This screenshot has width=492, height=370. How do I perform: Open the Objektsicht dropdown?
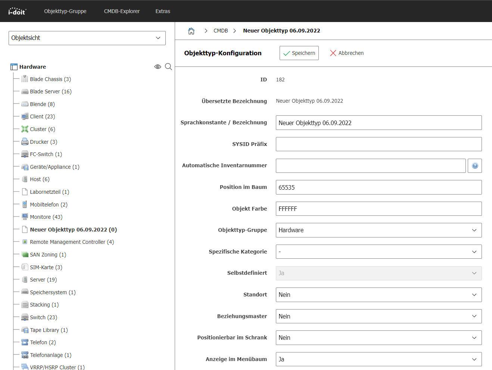87,38
